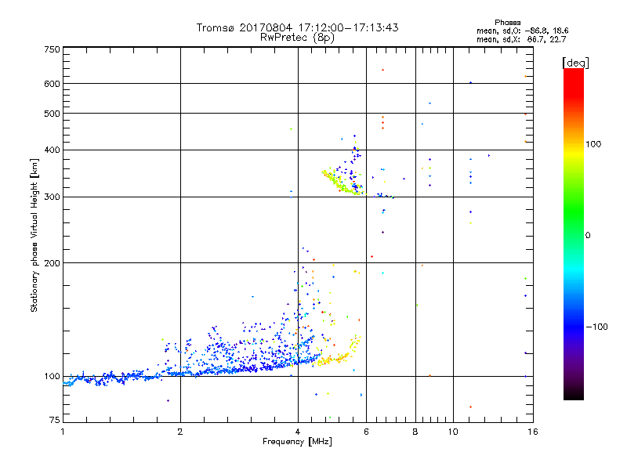627x470 pixels.
Task: Click the y-axis tick label '750'
Action: (x=52, y=49)
